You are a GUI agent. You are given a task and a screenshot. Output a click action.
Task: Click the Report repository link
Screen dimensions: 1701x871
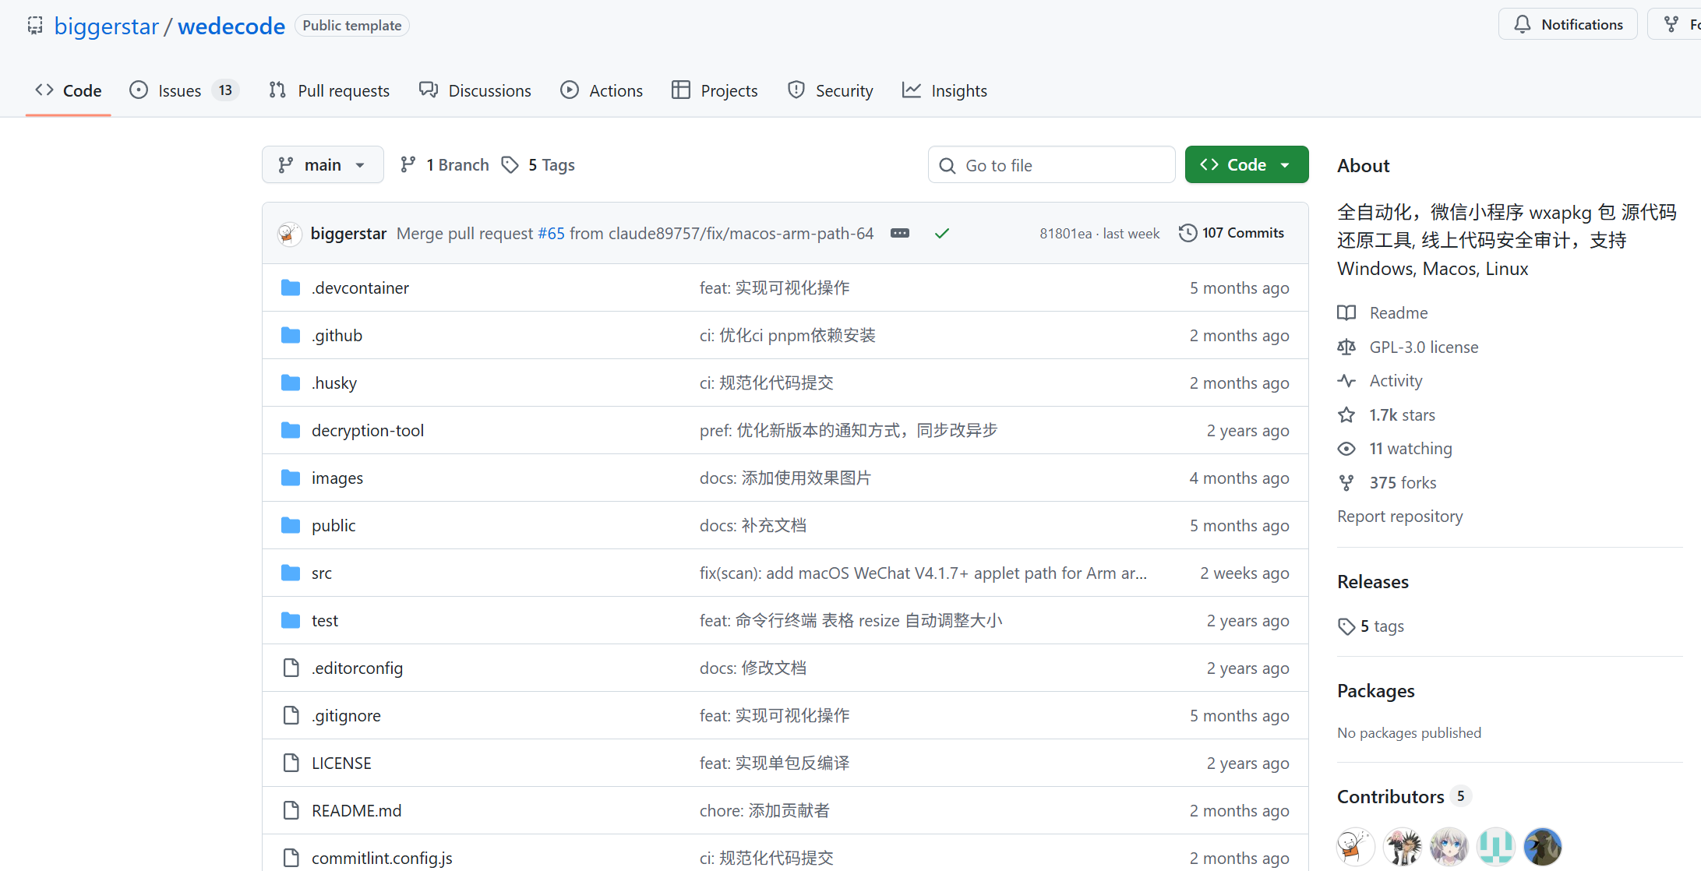pos(1399,517)
